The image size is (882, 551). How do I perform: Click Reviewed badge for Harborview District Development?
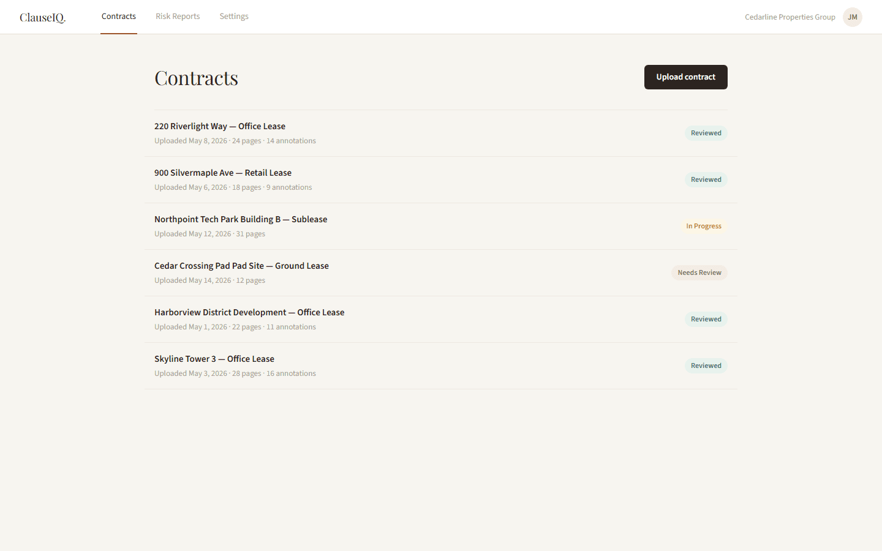coord(706,319)
